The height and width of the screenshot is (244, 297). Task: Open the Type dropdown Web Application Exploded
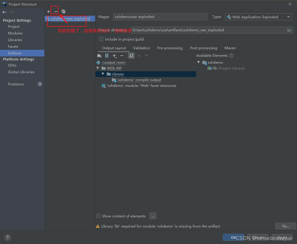pyautogui.click(x=258, y=17)
